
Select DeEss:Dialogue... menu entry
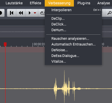73,56
